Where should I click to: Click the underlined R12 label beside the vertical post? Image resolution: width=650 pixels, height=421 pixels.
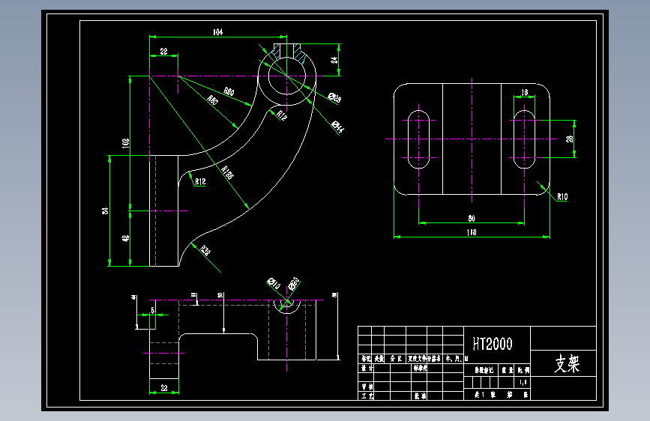pos(200,181)
